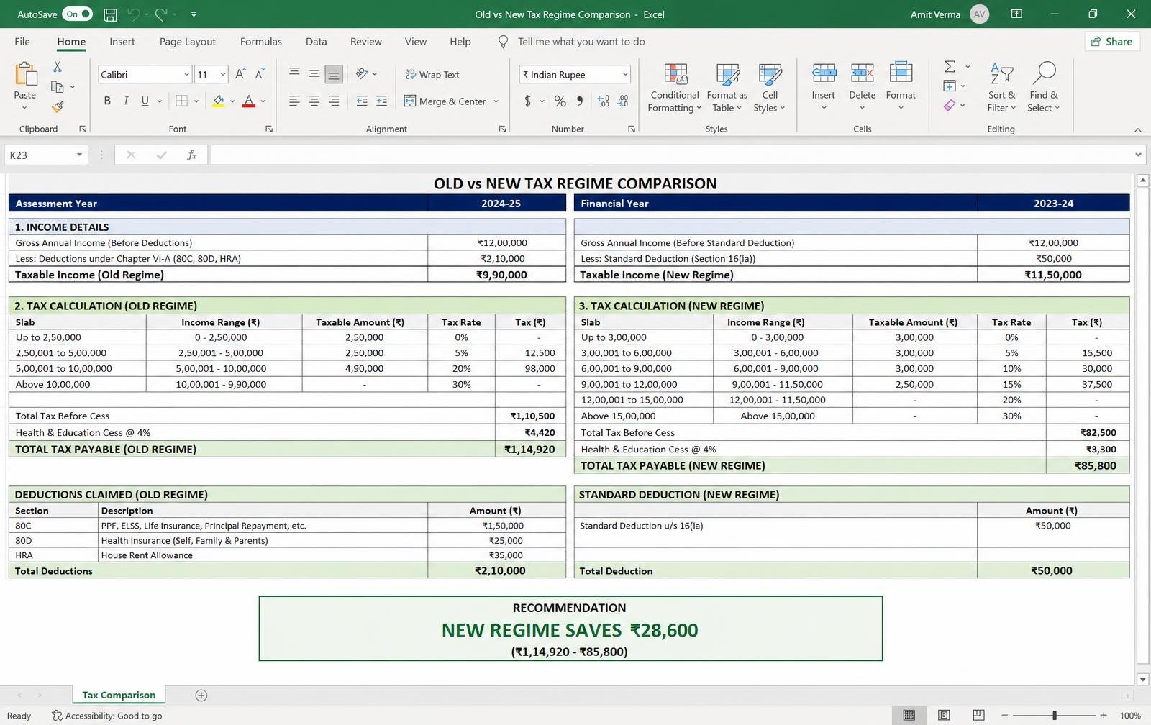Open Conditional Formatting menu
Screen dimensions: 1151x725
coord(674,88)
